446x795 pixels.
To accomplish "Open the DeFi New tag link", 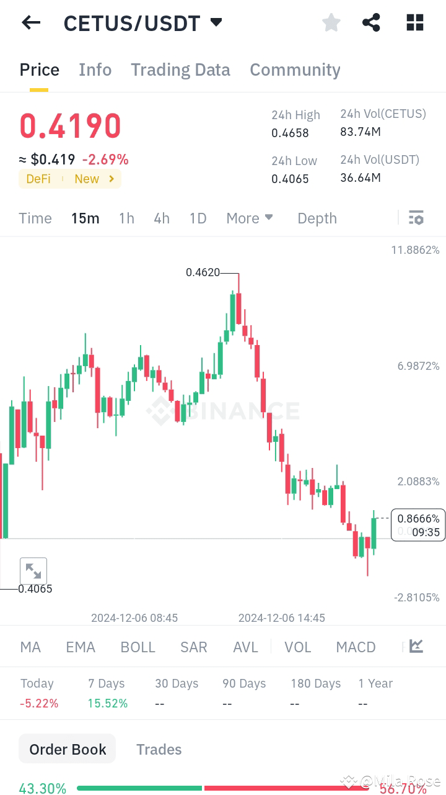I will [x=69, y=179].
